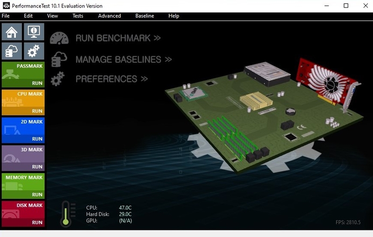
Task: Click the gears icon beside Preferences
Action: [57, 79]
